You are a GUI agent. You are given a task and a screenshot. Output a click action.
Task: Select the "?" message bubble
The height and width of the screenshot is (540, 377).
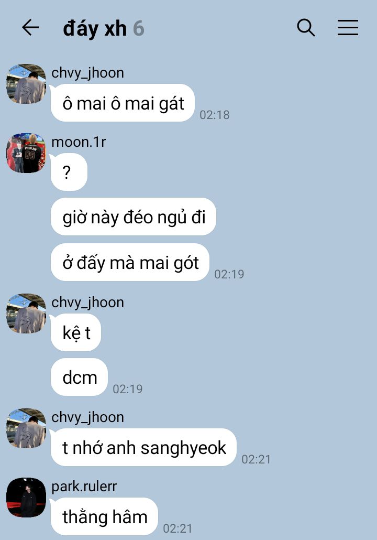pyautogui.click(x=69, y=172)
